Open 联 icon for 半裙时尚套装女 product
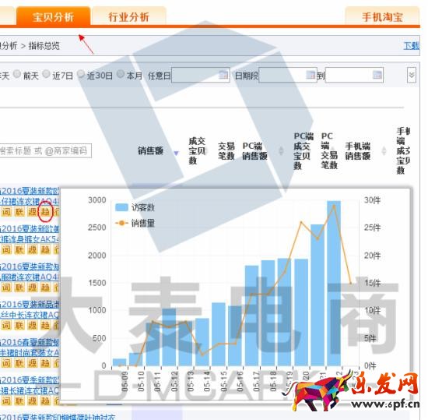The image size is (428, 420). tap(19, 363)
